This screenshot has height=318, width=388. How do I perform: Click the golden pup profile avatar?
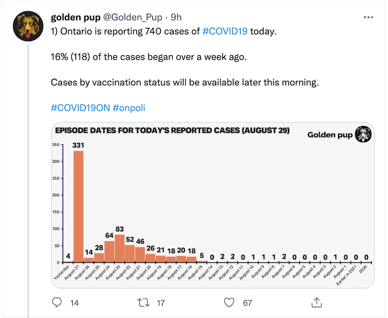pos(28,26)
